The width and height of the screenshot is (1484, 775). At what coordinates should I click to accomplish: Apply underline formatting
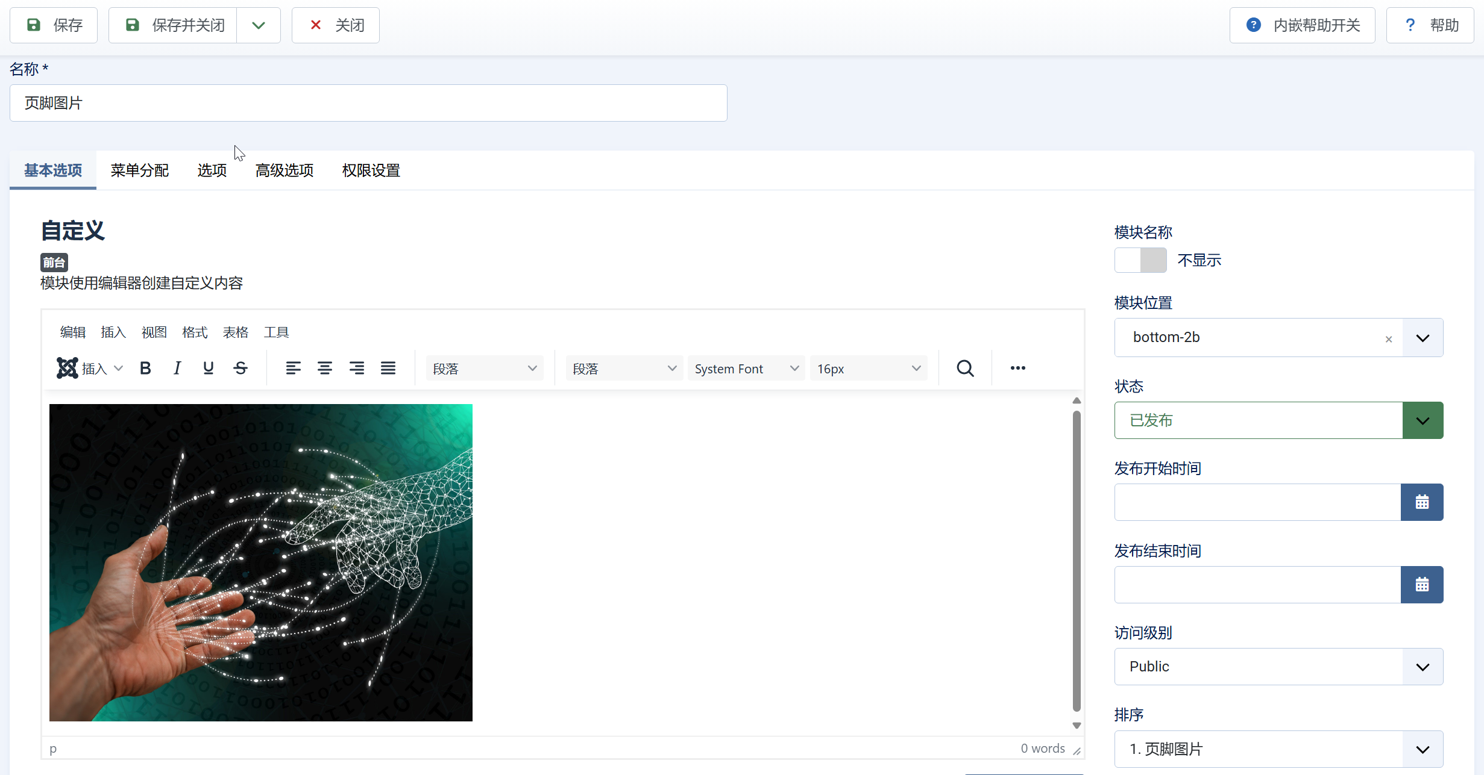pos(208,368)
